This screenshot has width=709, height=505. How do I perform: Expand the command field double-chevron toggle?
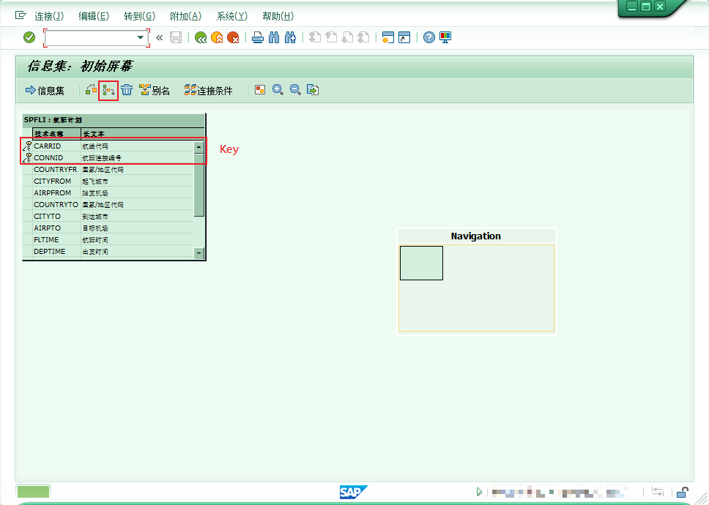[x=159, y=37]
